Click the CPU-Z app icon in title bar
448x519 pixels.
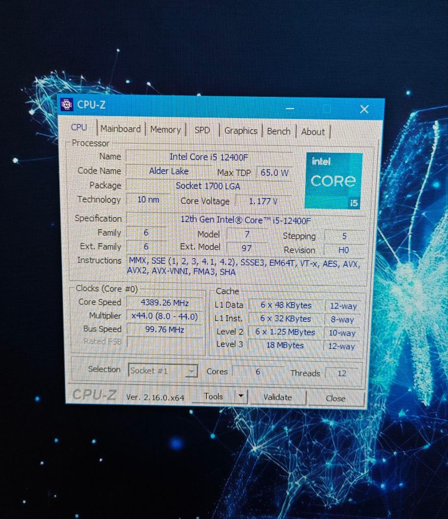(x=67, y=105)
